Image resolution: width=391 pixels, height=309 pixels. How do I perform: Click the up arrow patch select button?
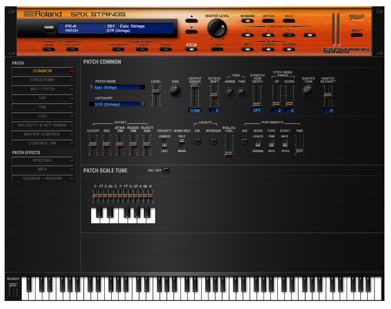(x=192, y=21)
